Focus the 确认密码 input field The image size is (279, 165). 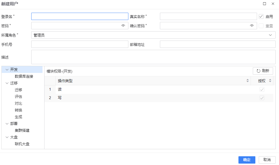208,26
